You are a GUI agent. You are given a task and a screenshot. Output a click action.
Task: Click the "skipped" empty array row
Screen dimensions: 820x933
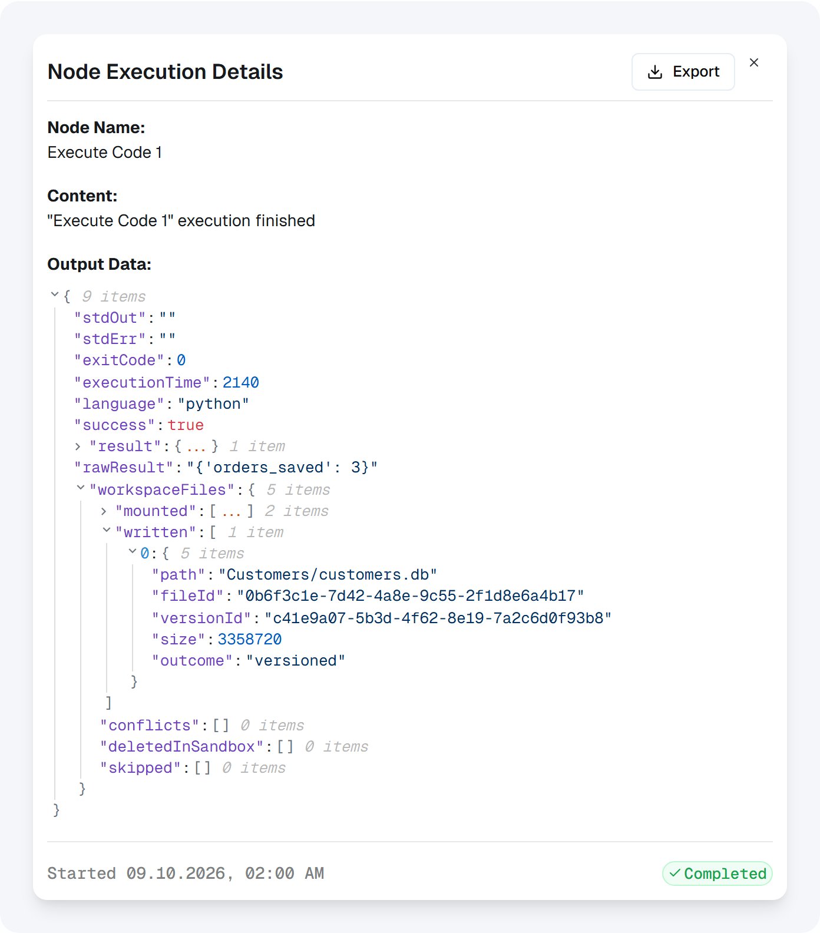[193, 768]
